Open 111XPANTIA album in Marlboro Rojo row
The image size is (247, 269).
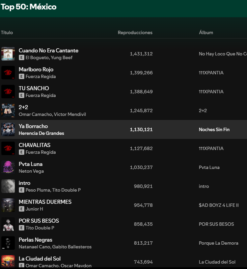point(211,73)
